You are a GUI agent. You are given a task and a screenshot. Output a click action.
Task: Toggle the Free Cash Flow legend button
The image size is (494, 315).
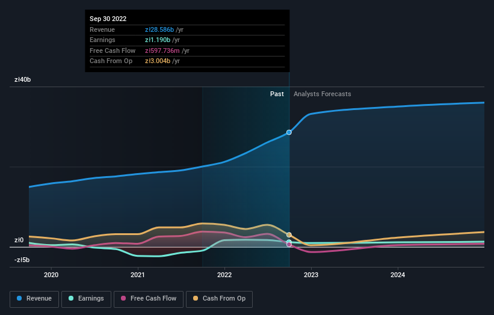click(x=149, y=299)
